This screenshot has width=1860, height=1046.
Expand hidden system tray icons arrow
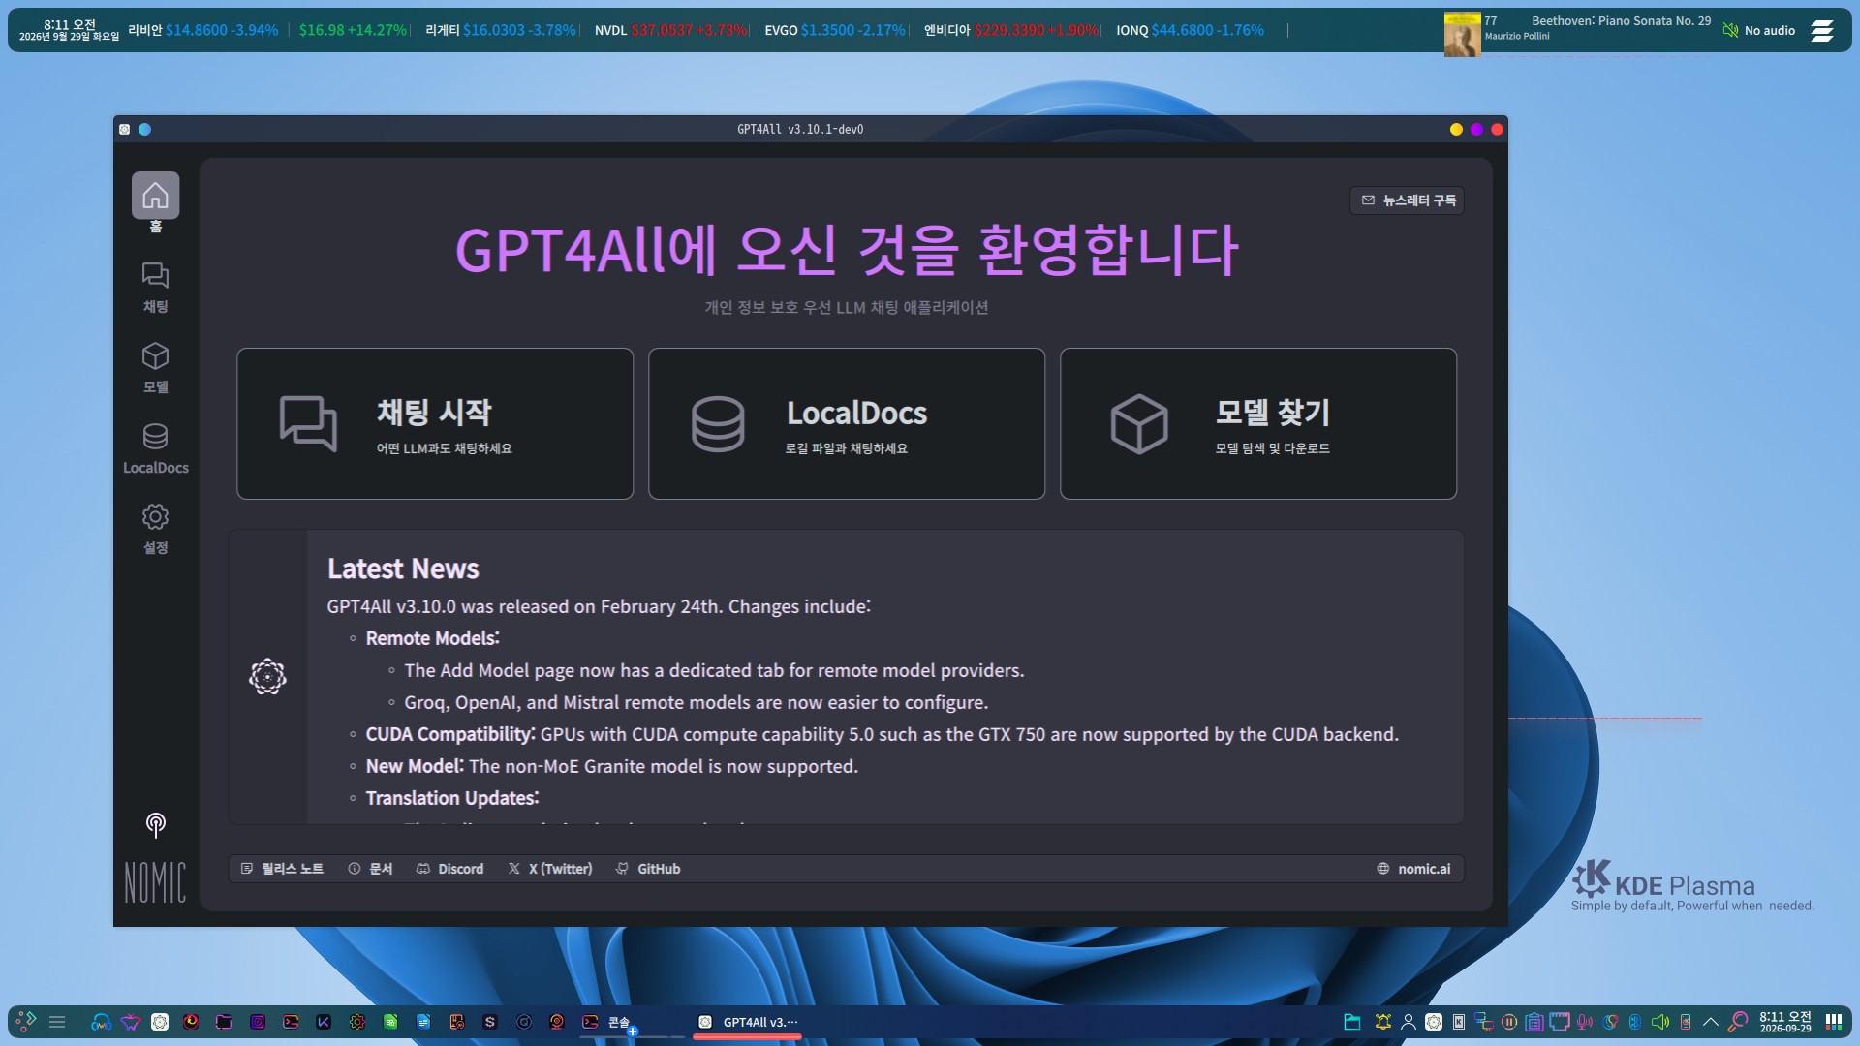1711,1022
